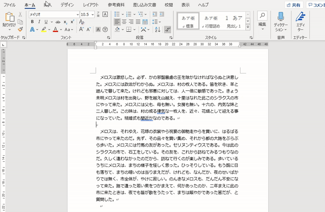Click the Paste (貼り付け) clipboard icon
This screenshot has height=212, width=325.
[10, 17]
